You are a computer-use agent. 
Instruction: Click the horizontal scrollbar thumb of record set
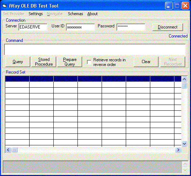pyautogui.click(x=15, y=150)
